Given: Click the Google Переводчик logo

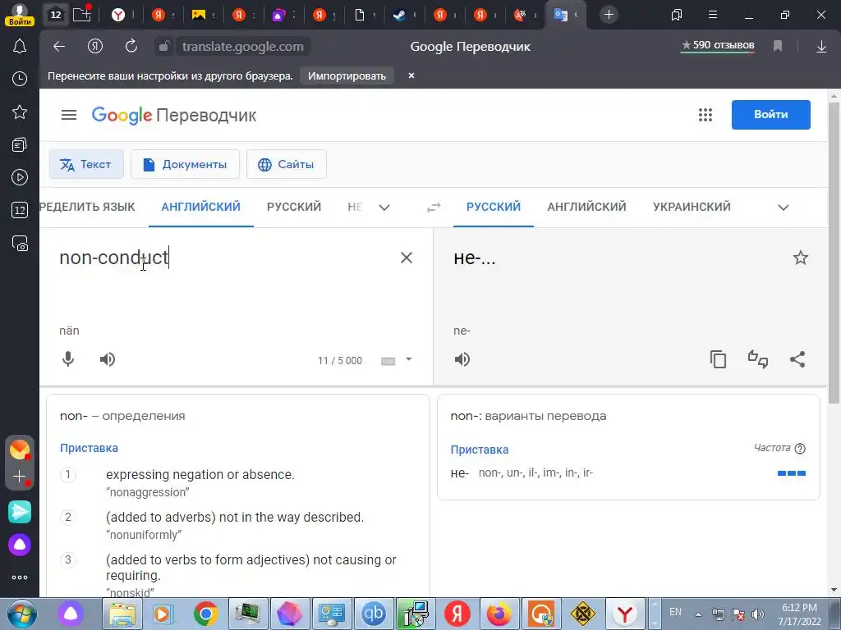Looking at the screenshot, I should pyautogui.click(x=174, y=115).
